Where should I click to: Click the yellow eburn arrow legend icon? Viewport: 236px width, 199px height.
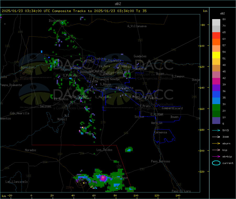216,144
